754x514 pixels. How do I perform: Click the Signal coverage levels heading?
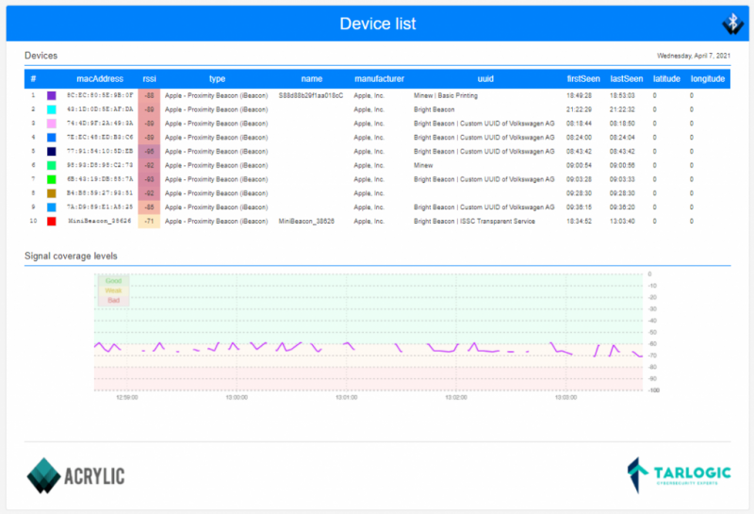pyautogui.click(x=71, y=256)
